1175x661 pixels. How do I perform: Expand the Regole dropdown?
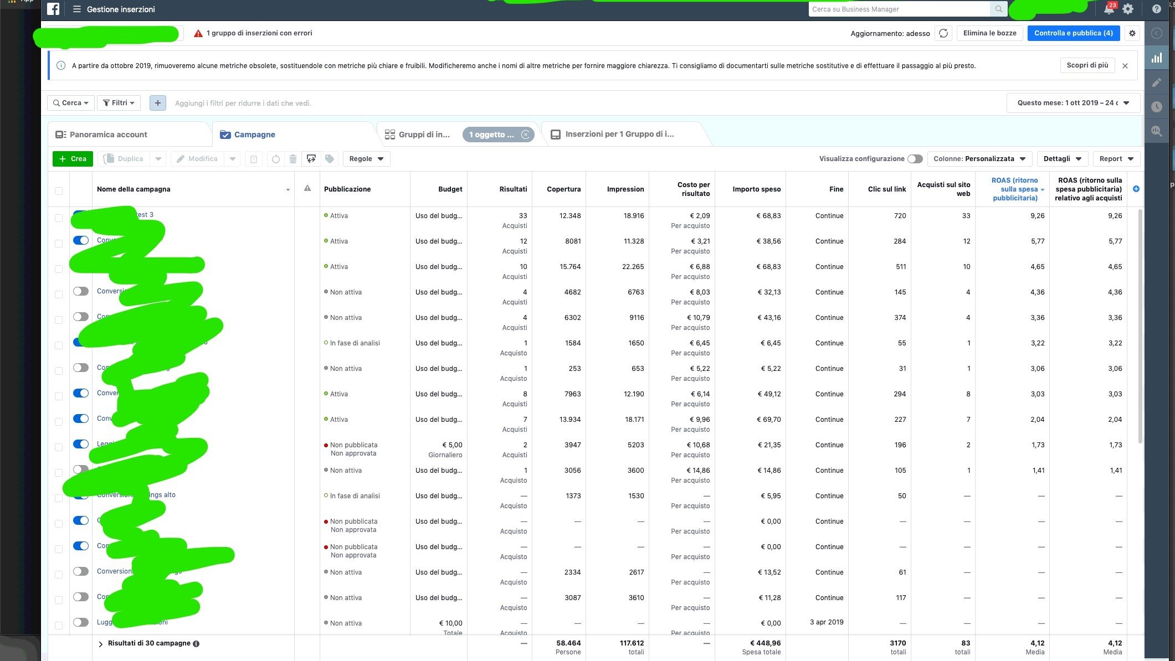[366, 159]
